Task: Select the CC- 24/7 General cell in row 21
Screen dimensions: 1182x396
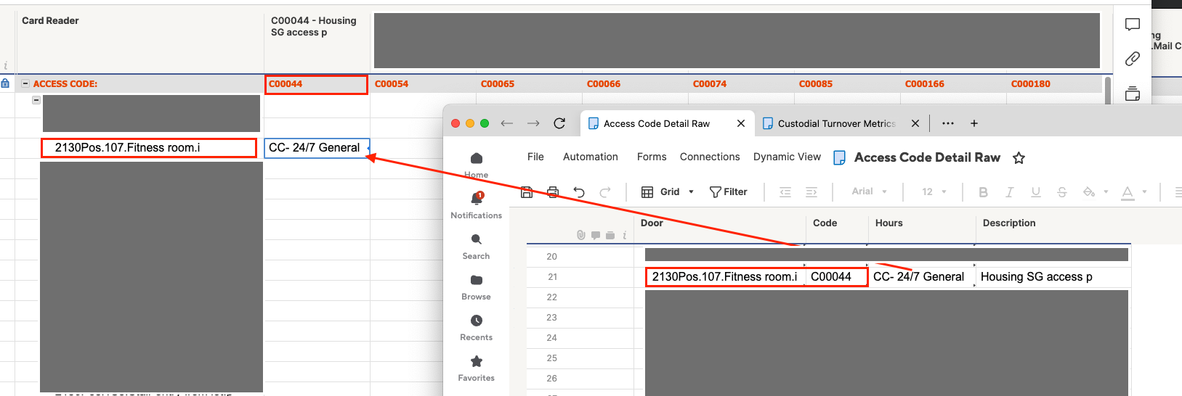Action: [921, 277]
